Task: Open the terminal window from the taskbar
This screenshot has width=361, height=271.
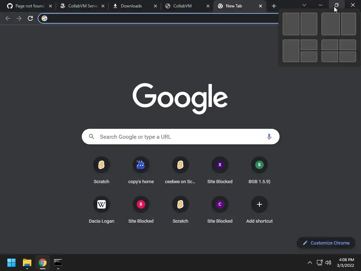Action: [x=58, y=263]
